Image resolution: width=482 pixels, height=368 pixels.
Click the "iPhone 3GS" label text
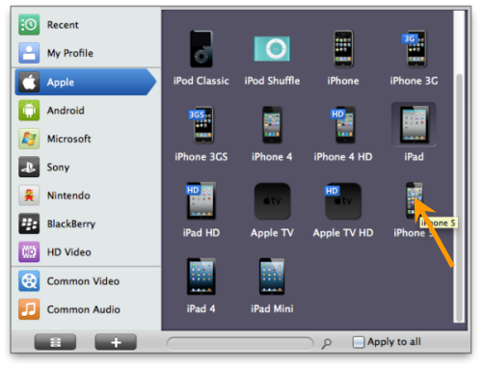(x=201, y=157)
